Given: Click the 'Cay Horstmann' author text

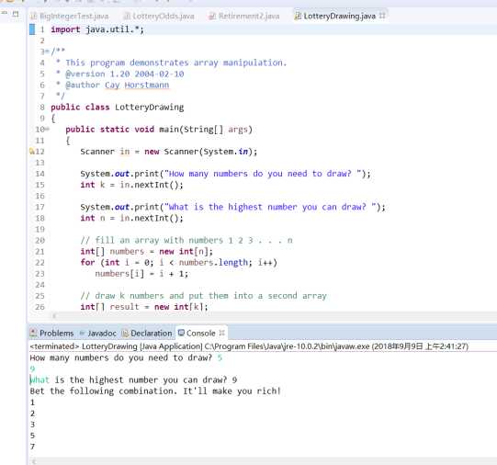Looking at the screenshot, I should [137, 85].
